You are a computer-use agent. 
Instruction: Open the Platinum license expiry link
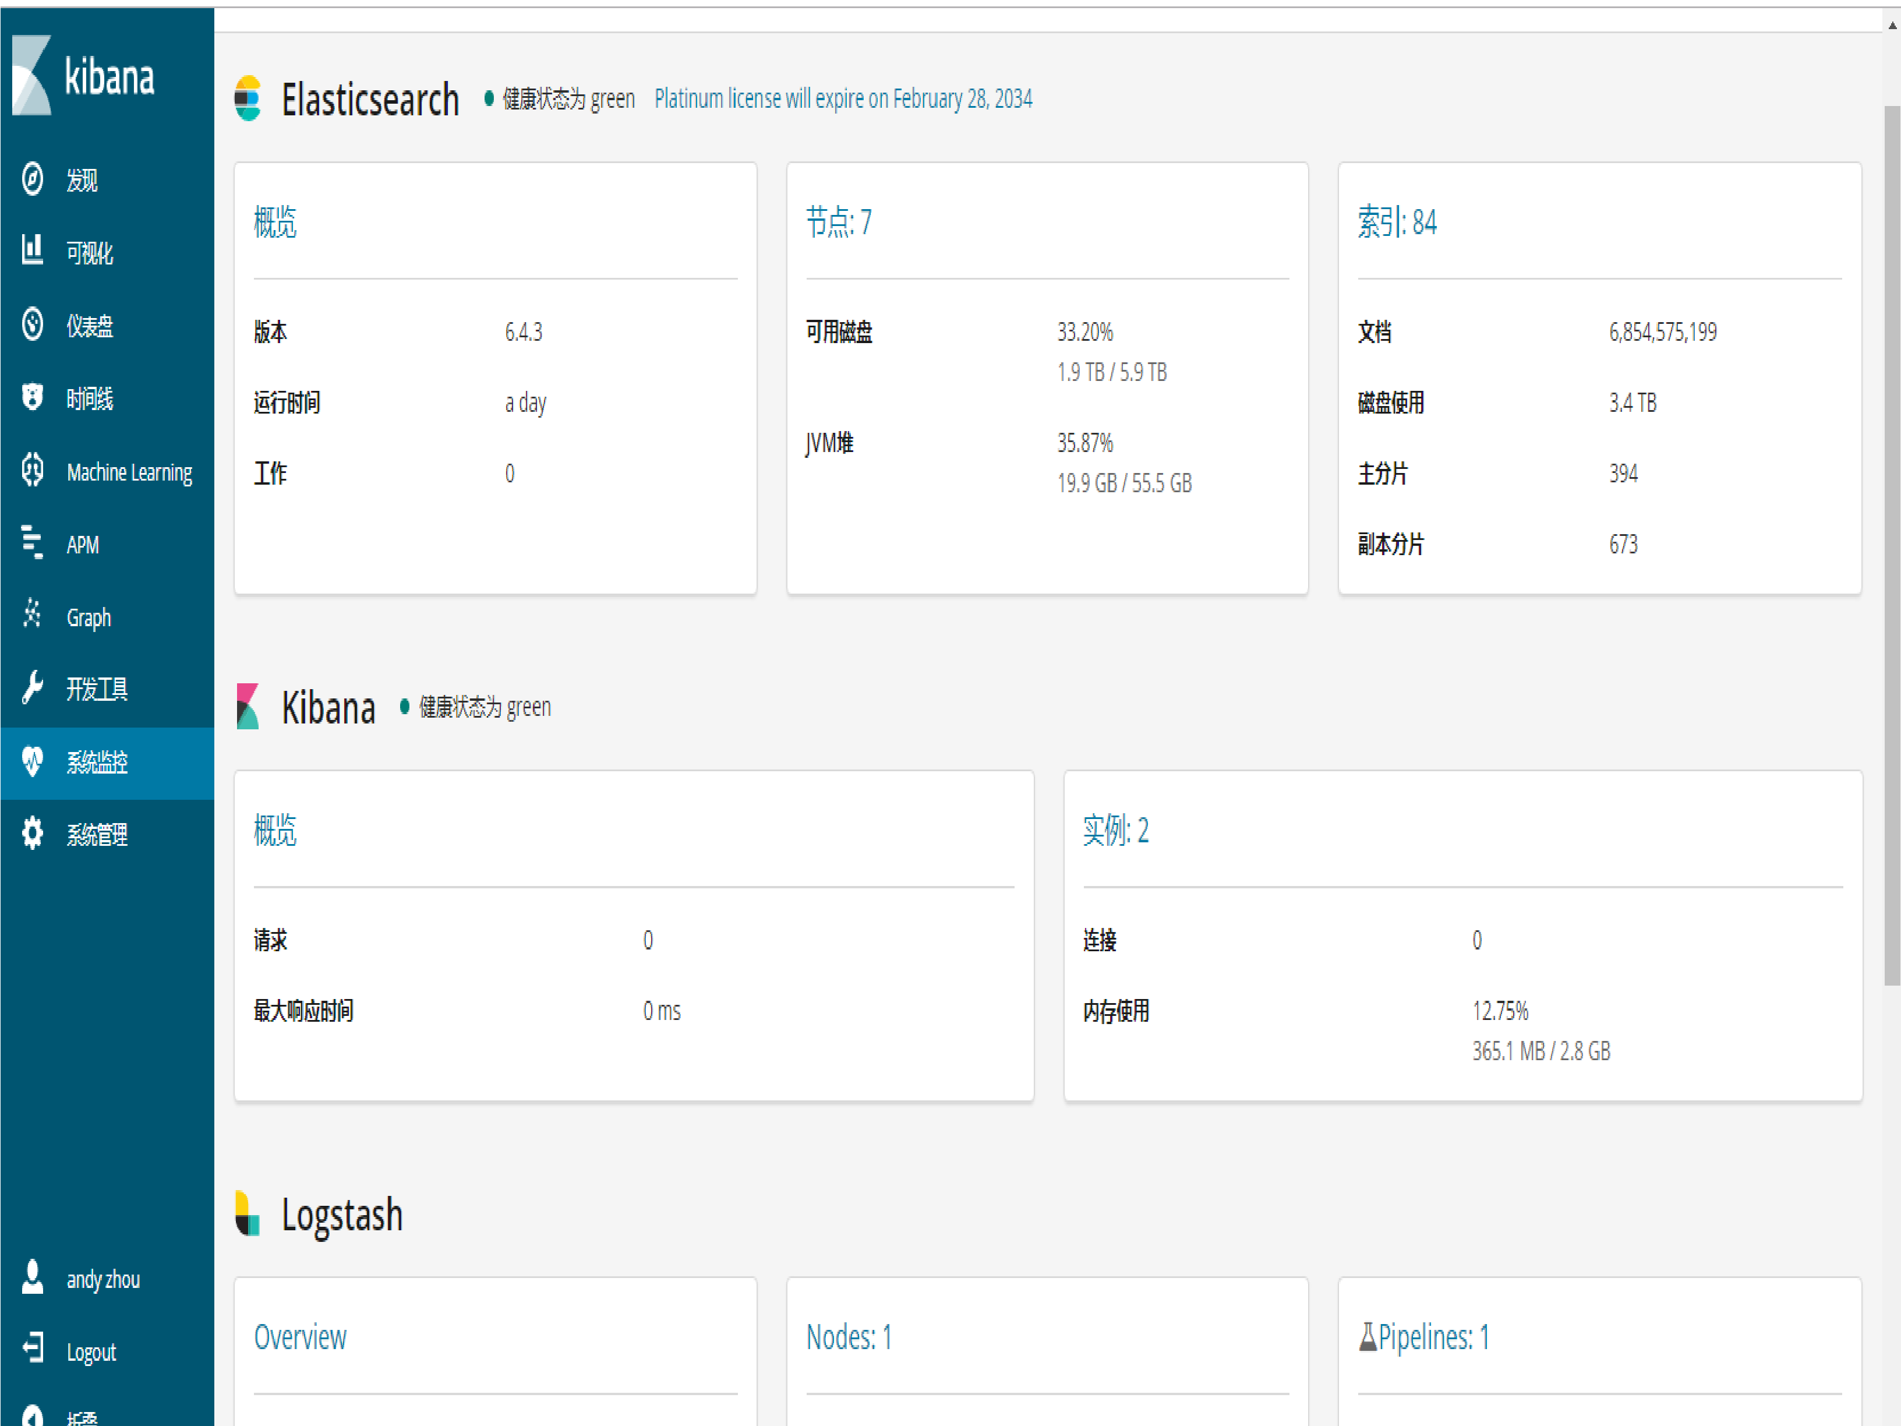point(843,98)
